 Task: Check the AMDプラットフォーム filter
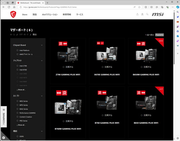coord(17,54)
